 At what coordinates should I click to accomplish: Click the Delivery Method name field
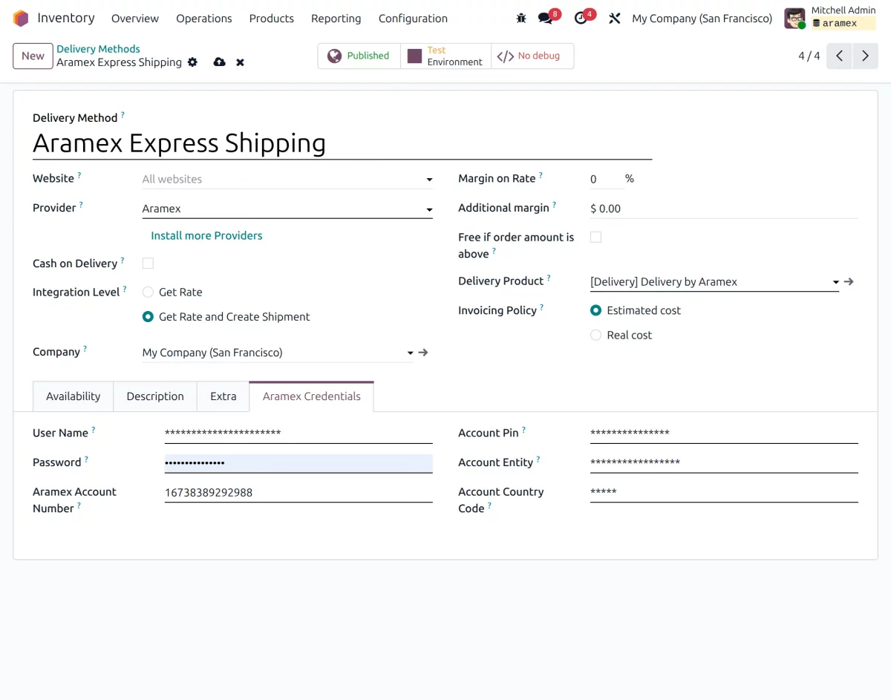[x=342, y=143]
